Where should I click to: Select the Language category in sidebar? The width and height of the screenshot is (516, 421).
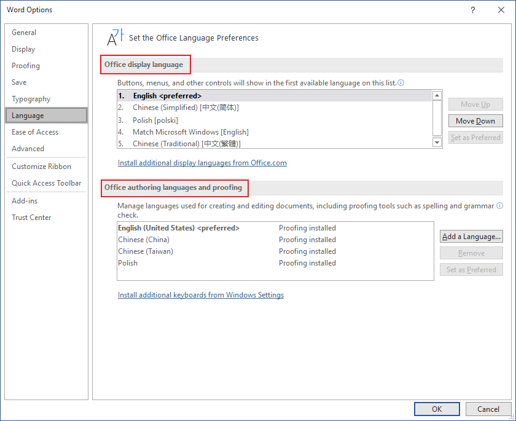pos(47,115)
